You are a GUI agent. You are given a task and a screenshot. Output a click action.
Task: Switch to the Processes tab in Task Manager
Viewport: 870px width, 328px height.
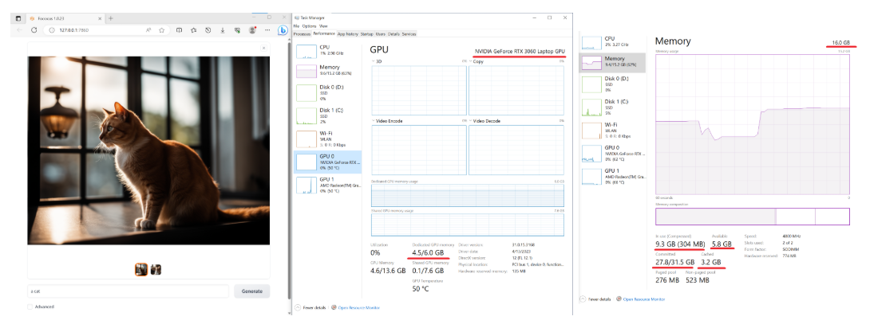(302, 34)
